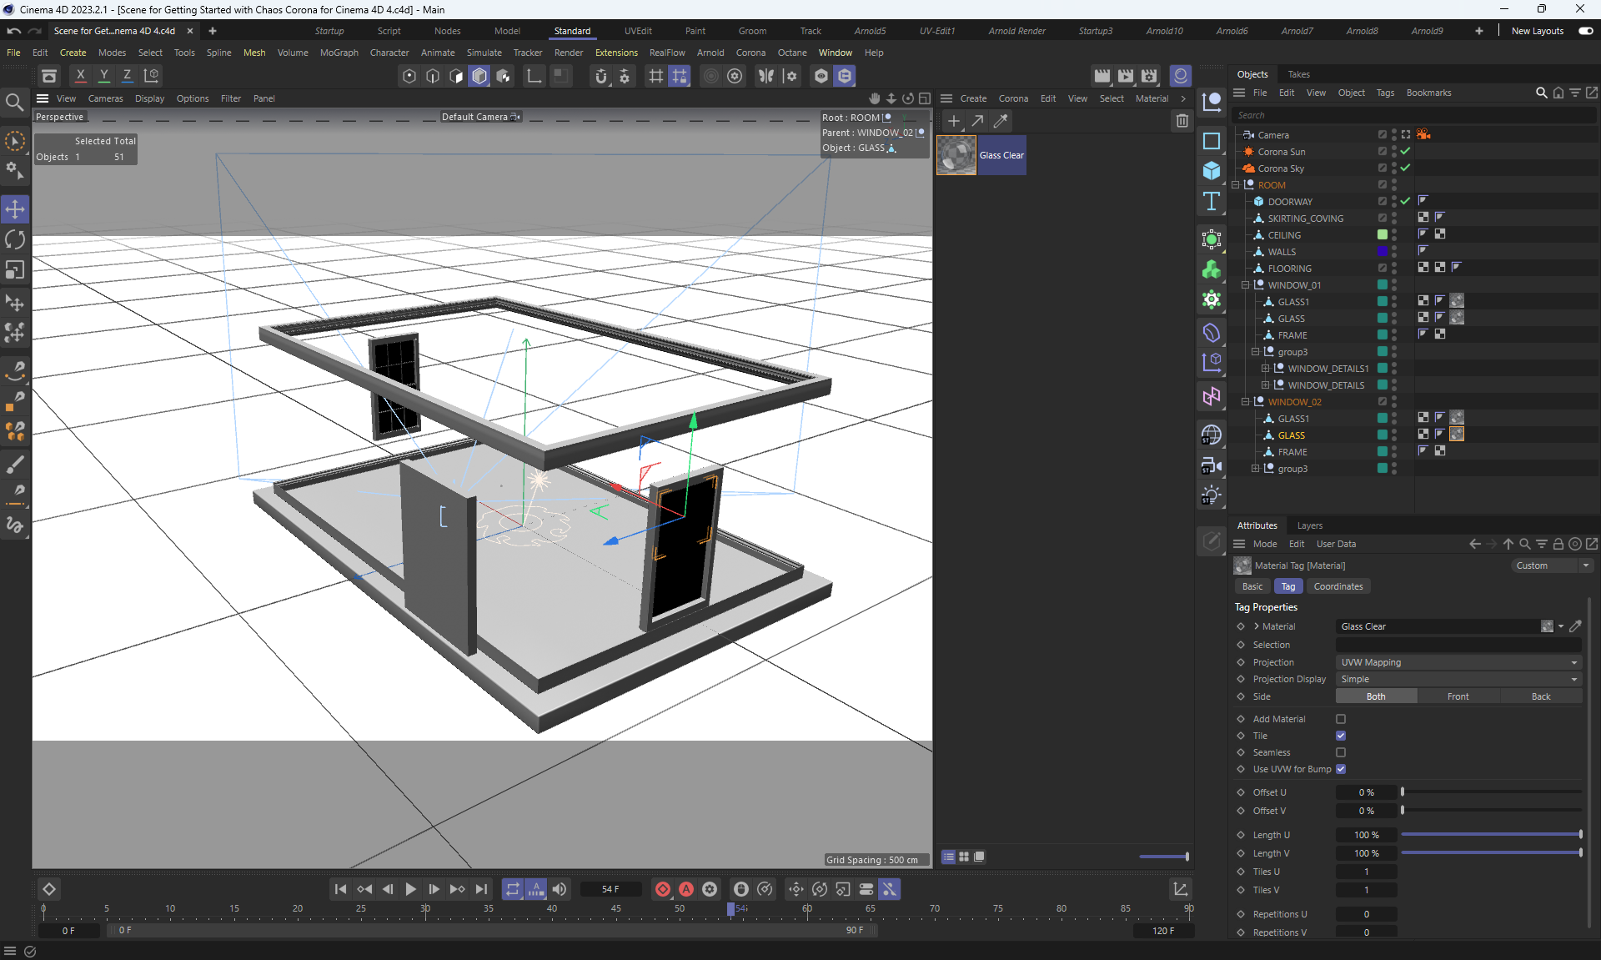The width and height of the screenshot is (1601, 960).
Task: Click the Play Forward button
Action: pyautogui.click(x=410, y=889)
